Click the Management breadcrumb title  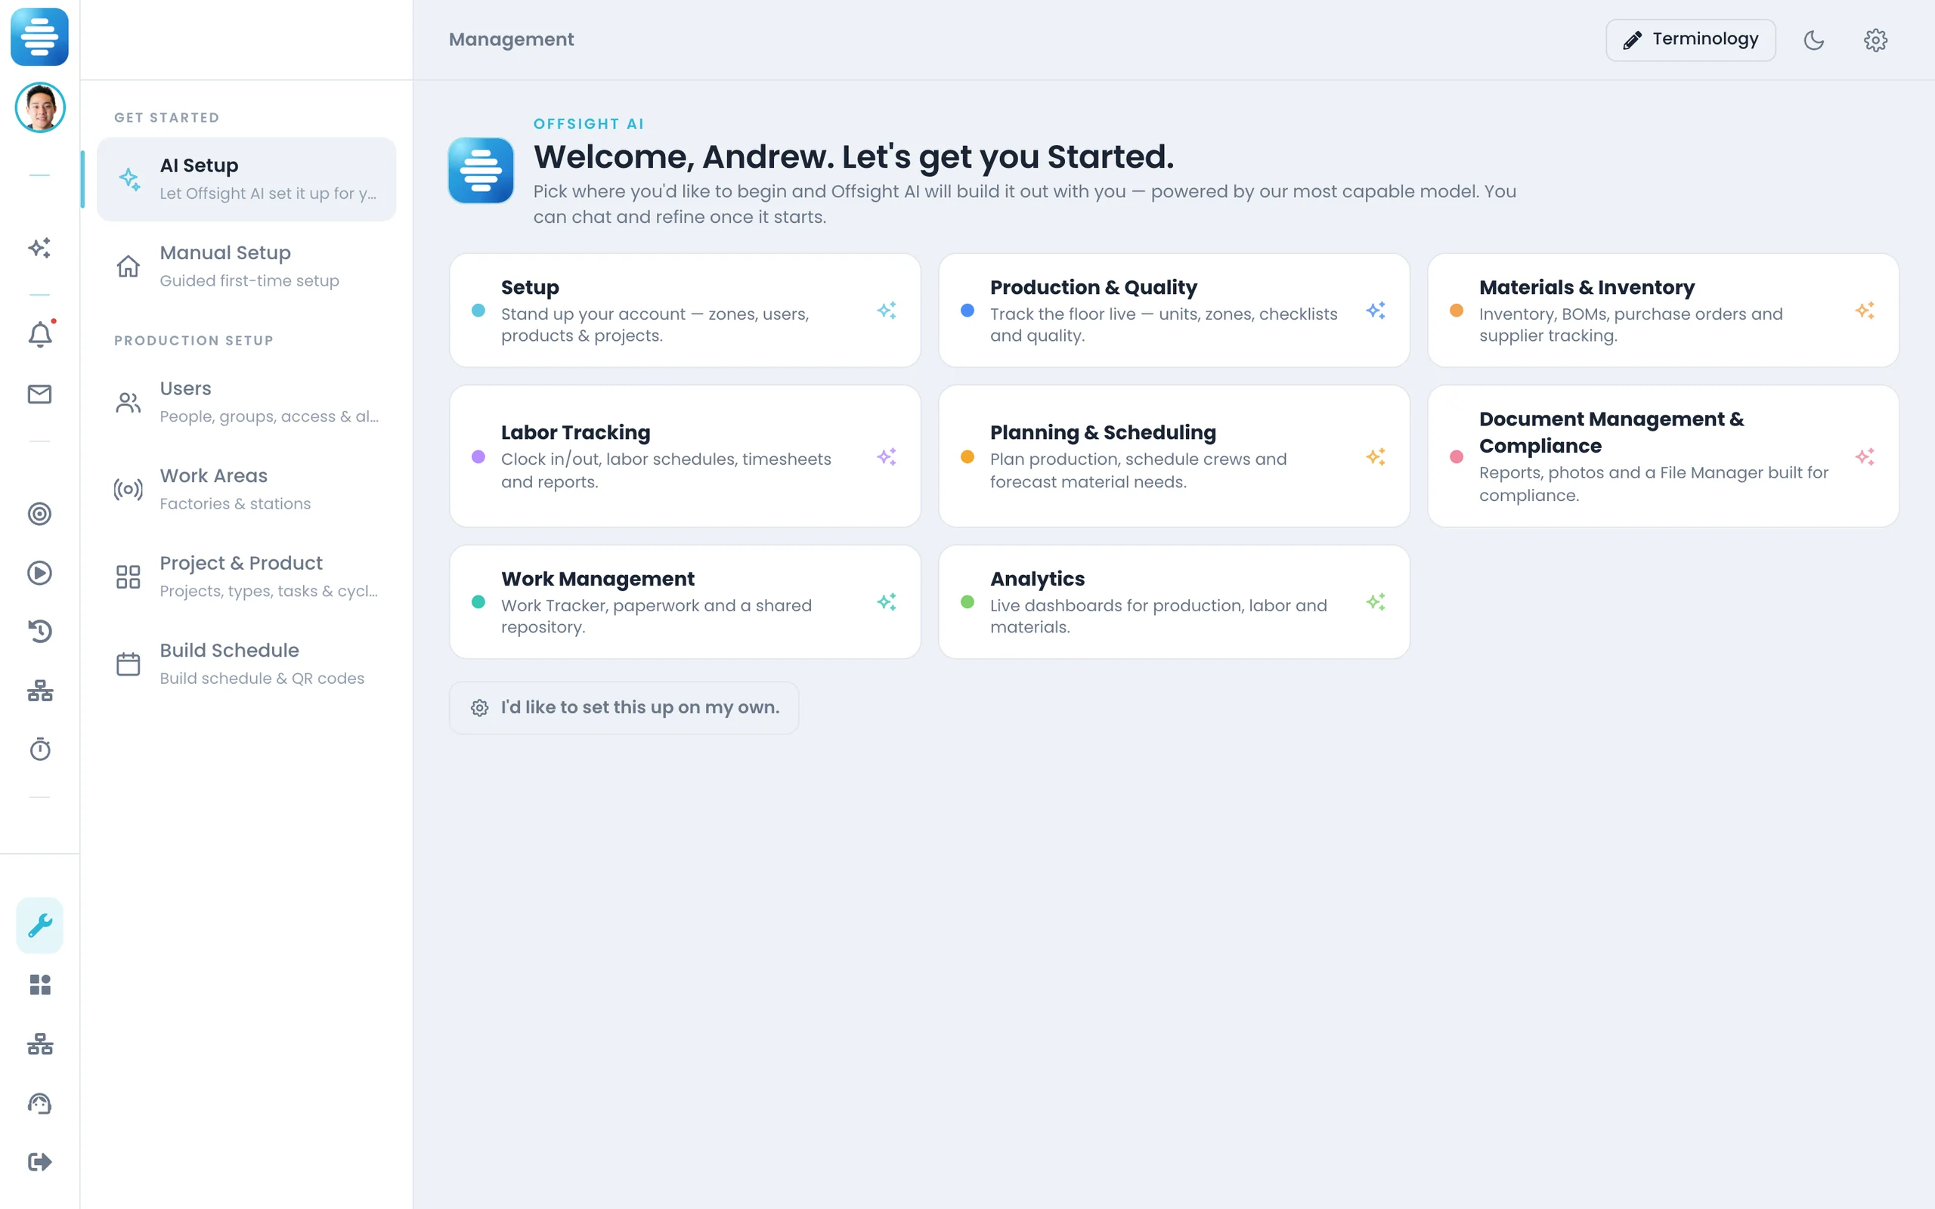click(x=511, y=40)
